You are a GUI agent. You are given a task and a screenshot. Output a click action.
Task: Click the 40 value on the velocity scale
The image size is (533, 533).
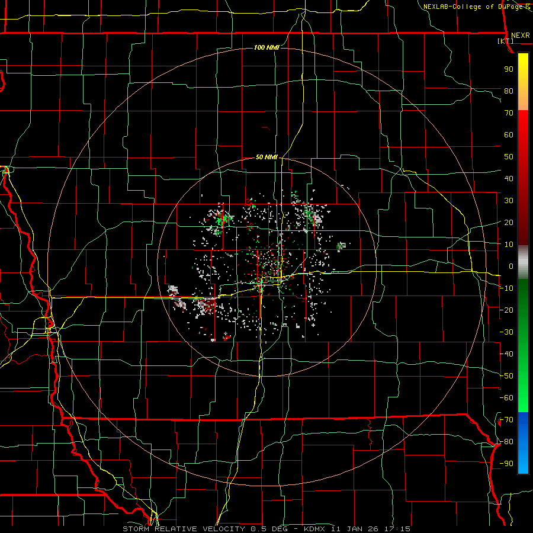[x=509, y=179]
